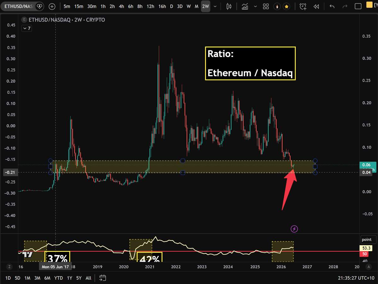Switch chart to the D daily interval
Screen dimensions: 378x284
172,6
